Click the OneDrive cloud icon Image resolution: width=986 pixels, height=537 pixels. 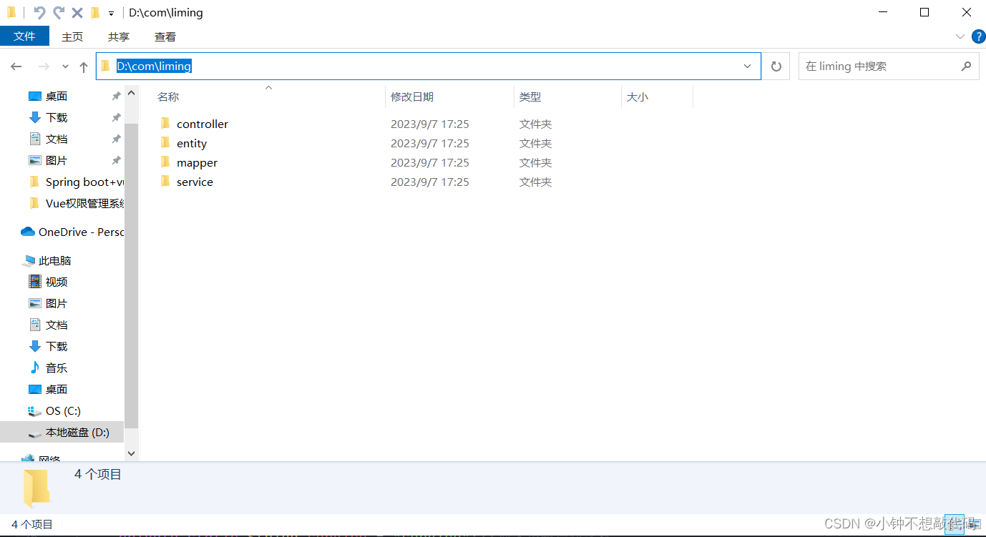(x=28, y=232)
